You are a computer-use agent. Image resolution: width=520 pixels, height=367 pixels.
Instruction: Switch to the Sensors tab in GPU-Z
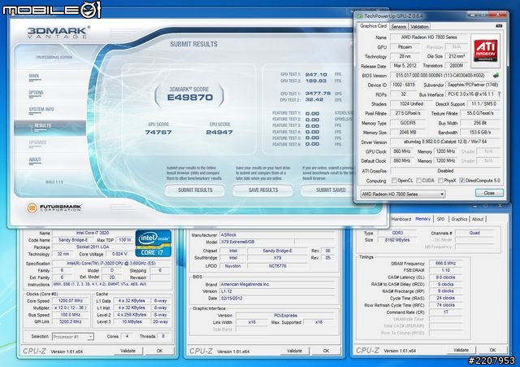[x=398, y=27]
